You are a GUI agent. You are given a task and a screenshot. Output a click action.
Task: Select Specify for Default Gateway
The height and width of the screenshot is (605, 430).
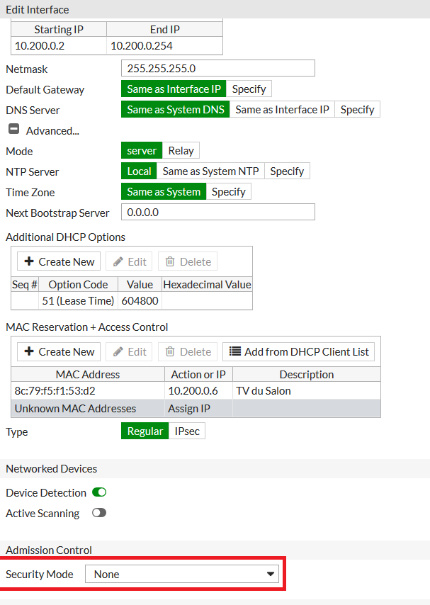coord(249,89)
